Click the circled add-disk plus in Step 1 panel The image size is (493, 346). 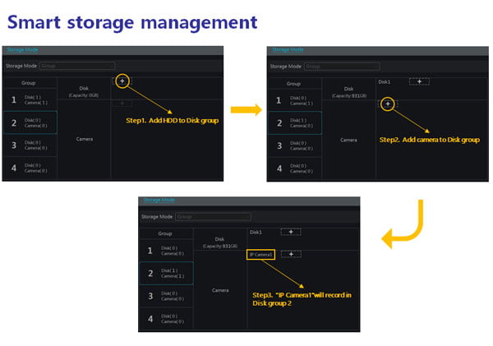122,81
